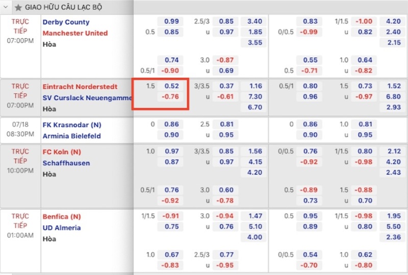408x275 pixels.
Task: Select the -1.00 first-half over odds
Action: (364, 21)
